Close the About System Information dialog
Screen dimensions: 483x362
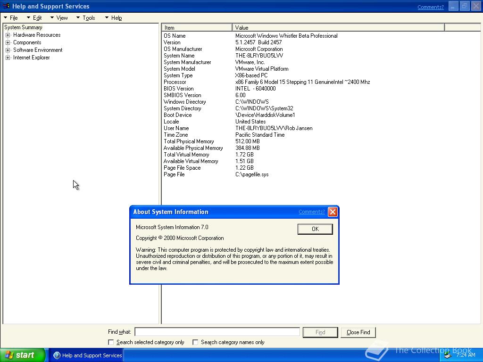[x=333, y=212]
